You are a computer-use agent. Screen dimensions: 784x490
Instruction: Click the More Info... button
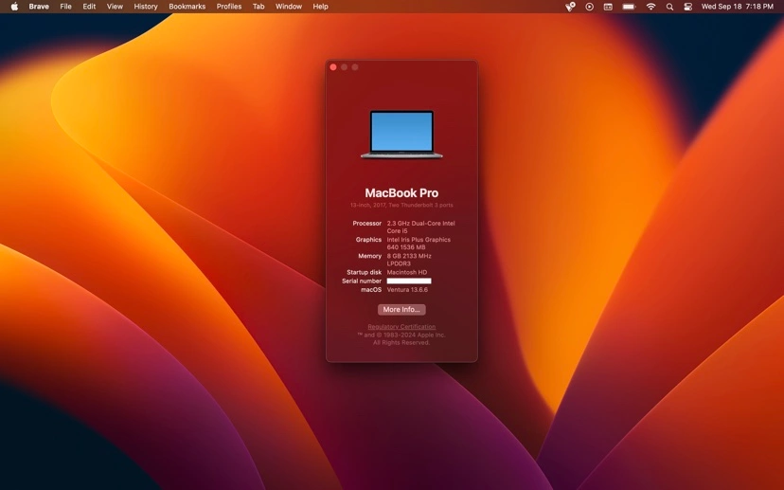coord(401,310)
